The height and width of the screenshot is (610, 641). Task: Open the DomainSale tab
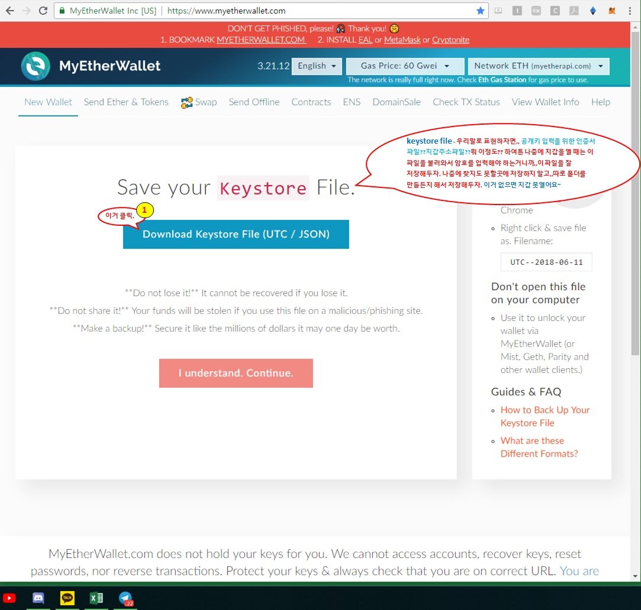pos(397,102)
